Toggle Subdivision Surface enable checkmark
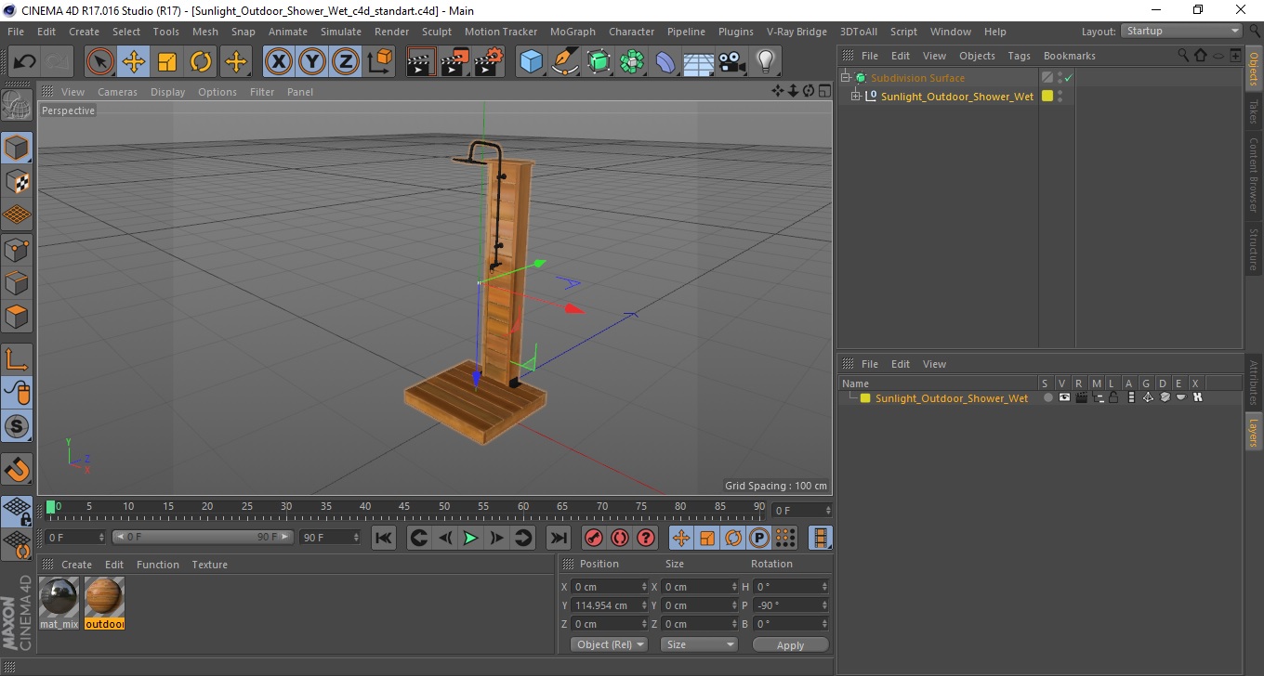This screenshot has height=676, width=1264. [1069, 78]
